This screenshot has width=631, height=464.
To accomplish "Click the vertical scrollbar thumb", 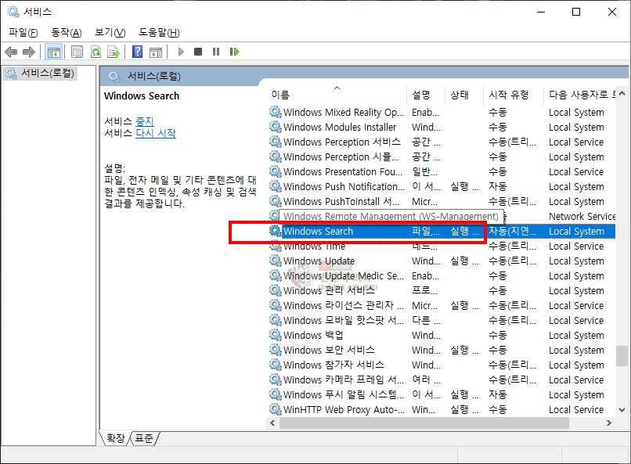I will pos(622,356).
